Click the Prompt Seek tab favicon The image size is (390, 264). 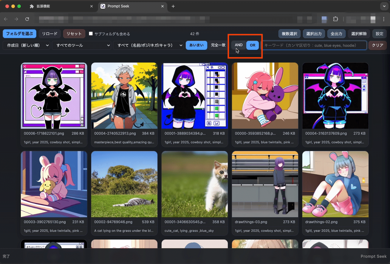pos(103,6)
